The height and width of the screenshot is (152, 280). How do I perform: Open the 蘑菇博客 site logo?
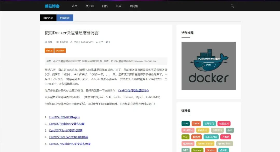click(52, 6)
